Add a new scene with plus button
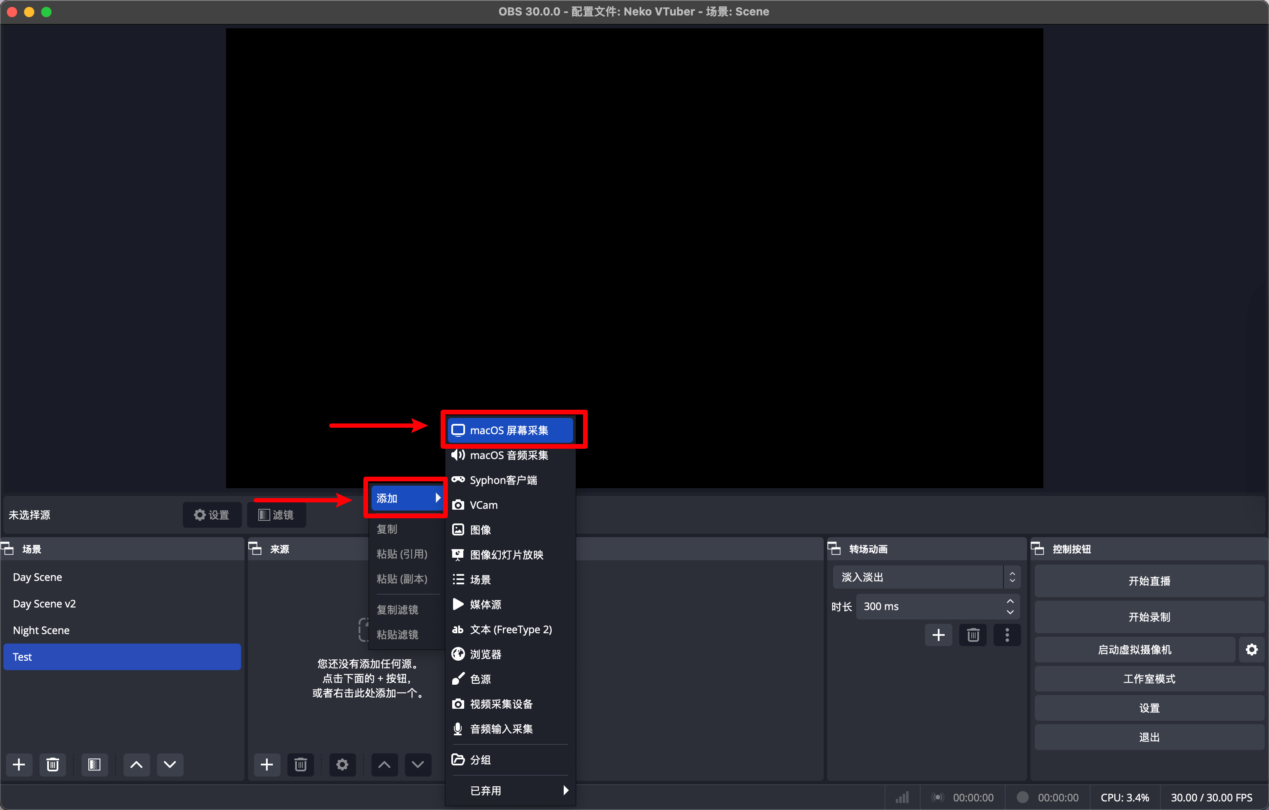 coord(19,764)
